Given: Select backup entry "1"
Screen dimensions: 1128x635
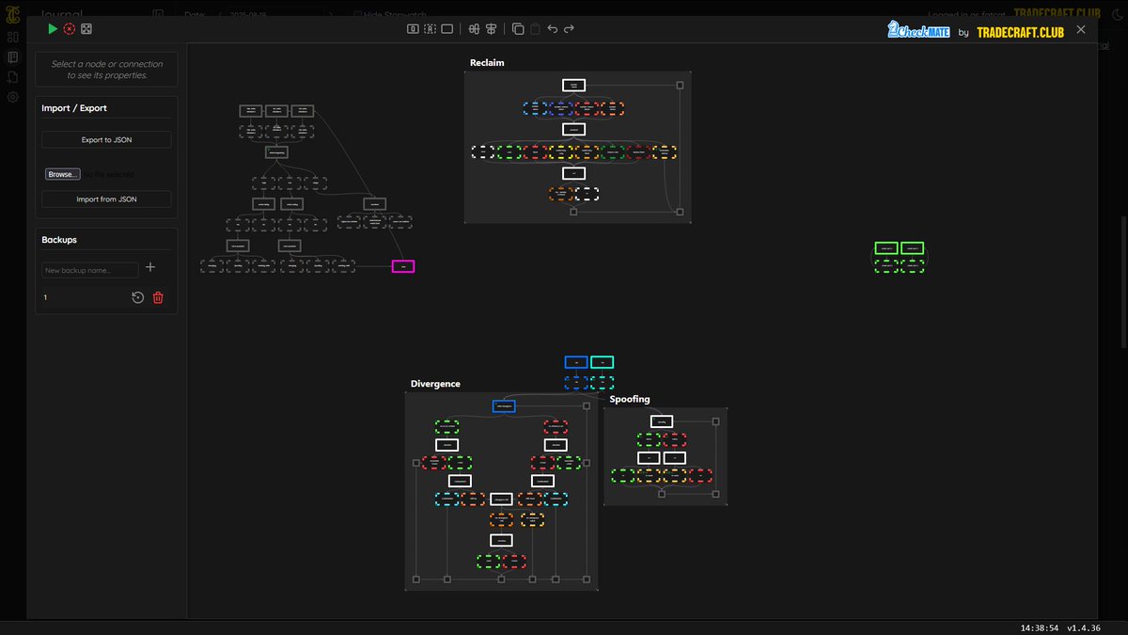Looking at the screenshot, I should (x=45, y=298).
